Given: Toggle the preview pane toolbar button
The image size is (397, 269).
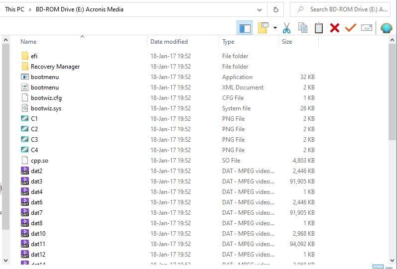Looking at the screenshot, I should click(x=245, y=28).
